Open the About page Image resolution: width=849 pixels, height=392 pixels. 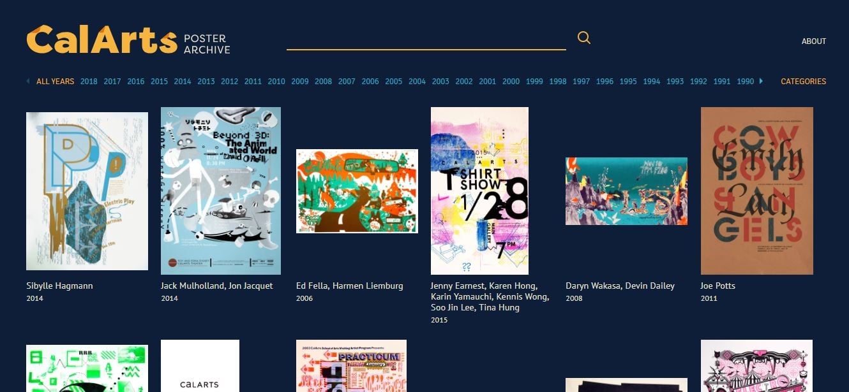click(x=814, y=41)
